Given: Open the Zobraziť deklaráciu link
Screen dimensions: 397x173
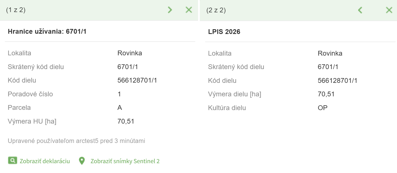Looking at the screenshot, I should coord(45,161).
